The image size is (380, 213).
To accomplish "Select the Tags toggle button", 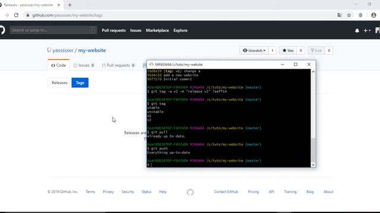I will click(80, 83).
